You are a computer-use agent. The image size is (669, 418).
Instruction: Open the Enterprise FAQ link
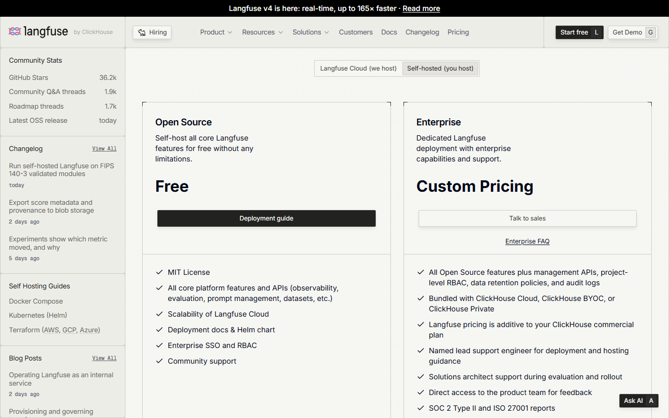click(x=527, y=241)
